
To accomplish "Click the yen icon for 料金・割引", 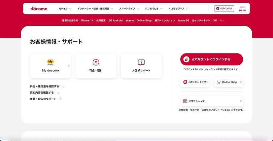I will click(x=96, y=62).
